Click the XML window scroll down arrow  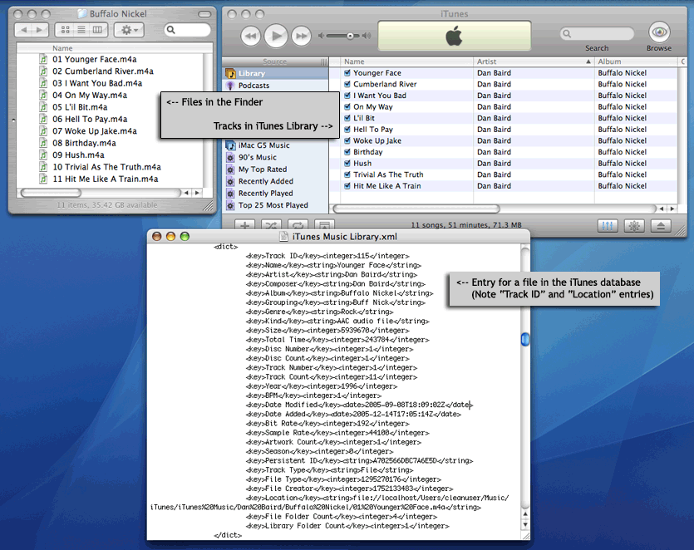click(525, 525)
